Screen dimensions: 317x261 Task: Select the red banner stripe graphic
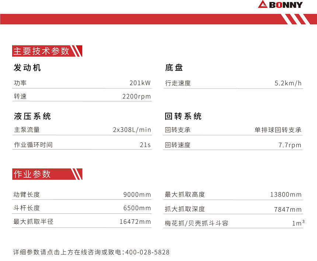click(140, 18)
